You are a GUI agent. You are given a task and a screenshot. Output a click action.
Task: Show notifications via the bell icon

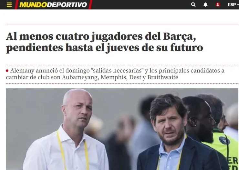205,5
